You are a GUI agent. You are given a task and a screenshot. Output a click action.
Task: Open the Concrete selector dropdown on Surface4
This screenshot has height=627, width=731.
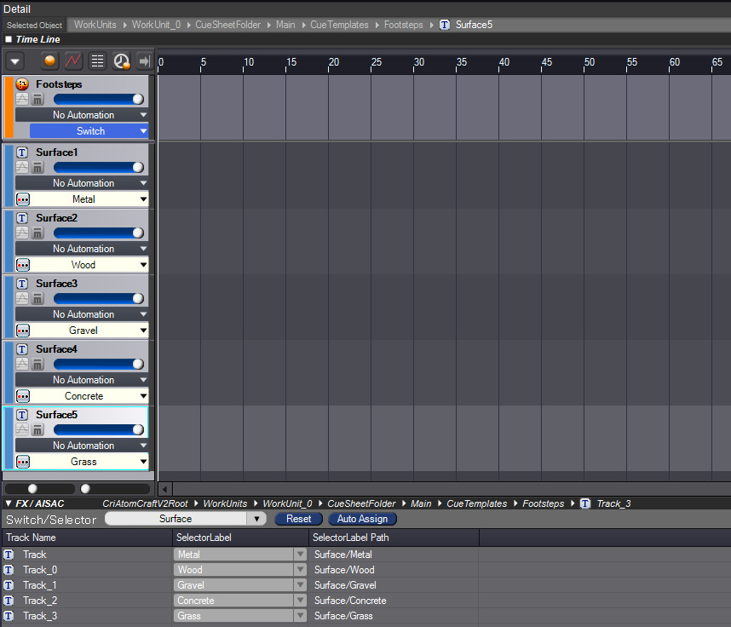89,396
